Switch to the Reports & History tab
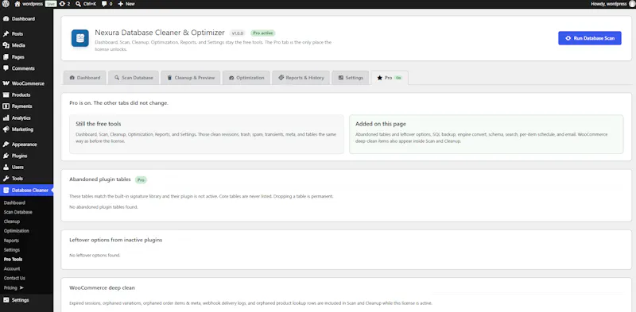The height and width of the screenshot is (312, 636). click(x=301, y=78)
